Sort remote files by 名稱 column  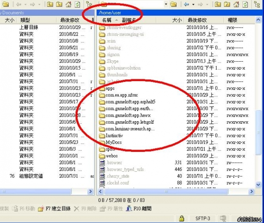click(106, 20)
